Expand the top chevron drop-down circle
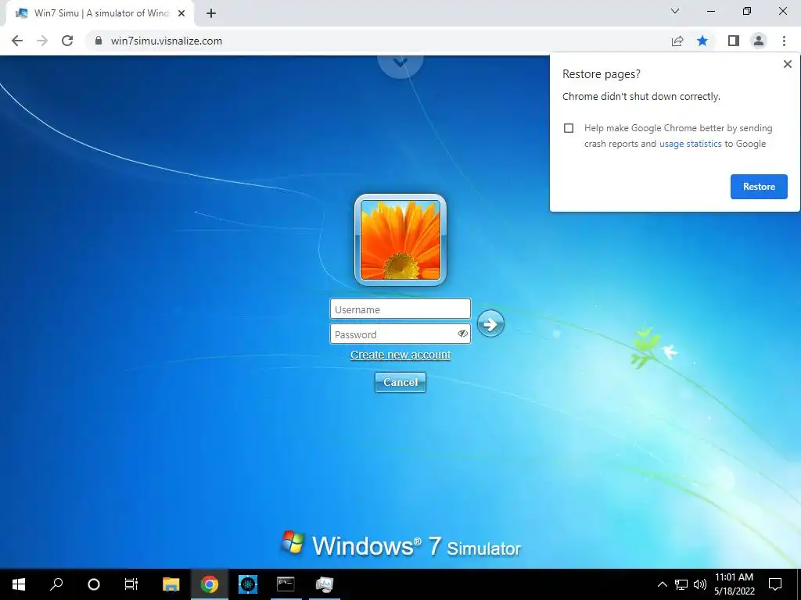 pos(400,64)
